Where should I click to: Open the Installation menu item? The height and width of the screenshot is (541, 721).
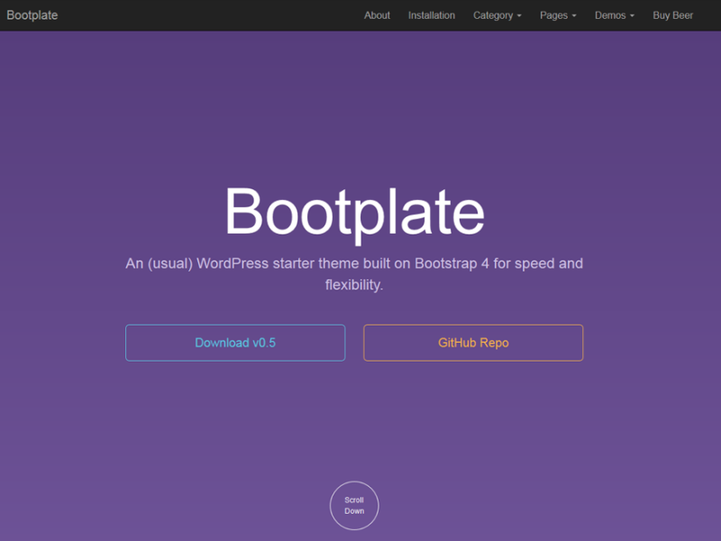(x=432, y=15)
